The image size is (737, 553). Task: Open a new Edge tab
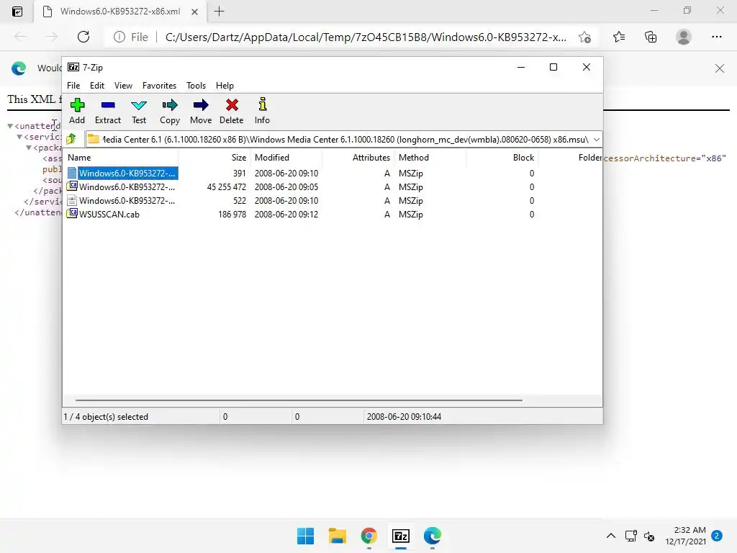[x=219, y=12]
